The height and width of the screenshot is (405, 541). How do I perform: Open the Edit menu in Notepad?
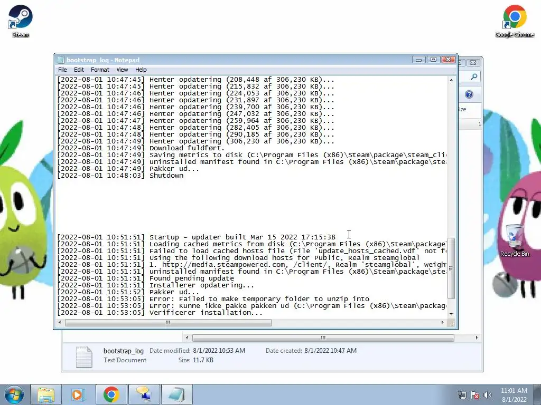tap(79, 70)
